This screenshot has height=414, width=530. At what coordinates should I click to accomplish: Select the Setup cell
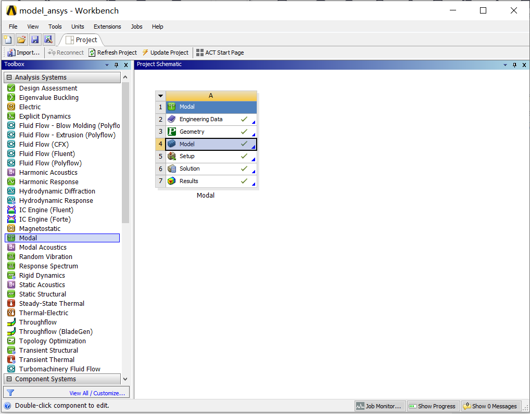(211, 157)
